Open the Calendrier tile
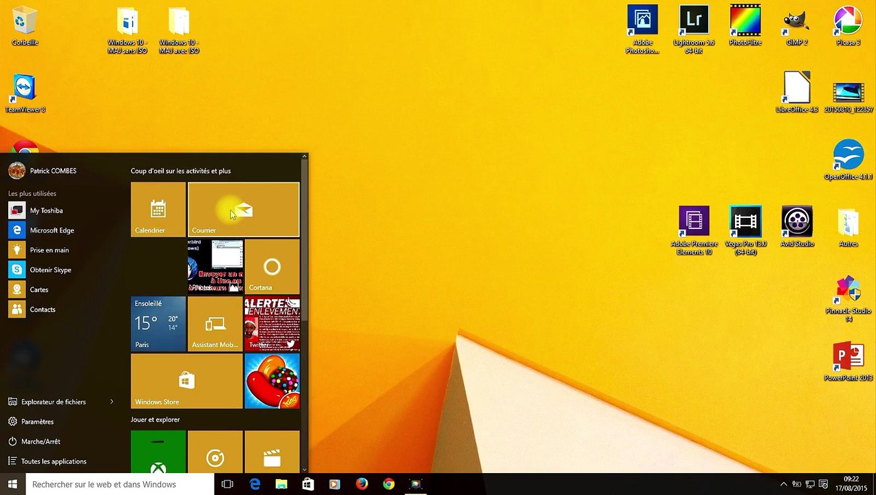The height and width of the screenshot is (495, 876). [158, 210]
